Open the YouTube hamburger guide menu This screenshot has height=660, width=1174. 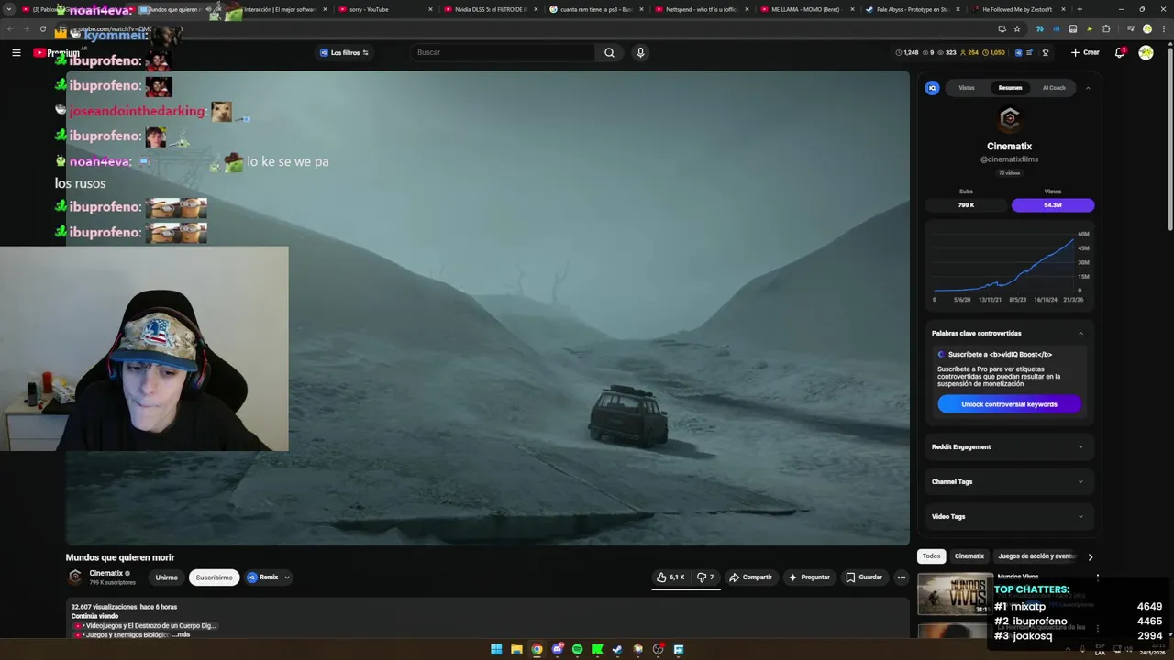pos(16,52)
